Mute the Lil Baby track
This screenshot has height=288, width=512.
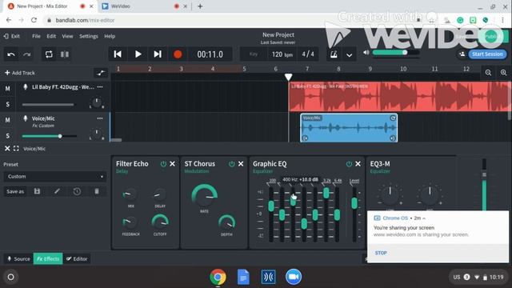pyautogui.click(x=7, y=89)
